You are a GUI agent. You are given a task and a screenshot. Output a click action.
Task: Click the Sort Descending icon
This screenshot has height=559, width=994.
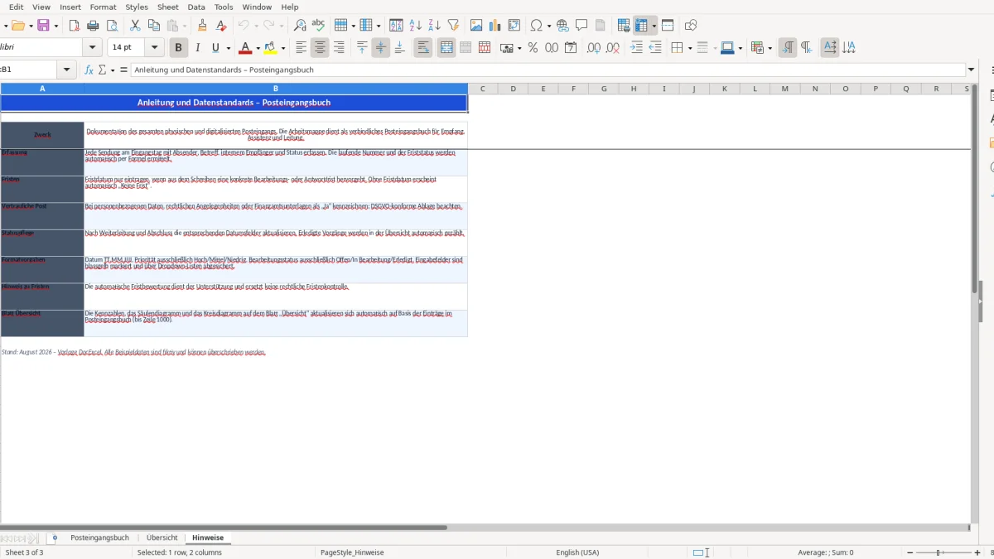434,26
